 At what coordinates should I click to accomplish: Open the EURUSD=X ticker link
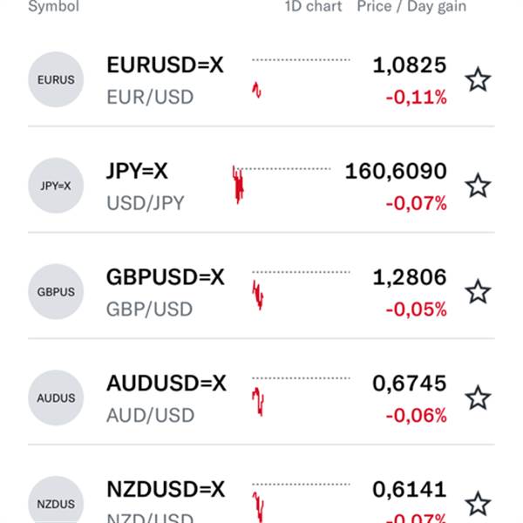point(165,65)
